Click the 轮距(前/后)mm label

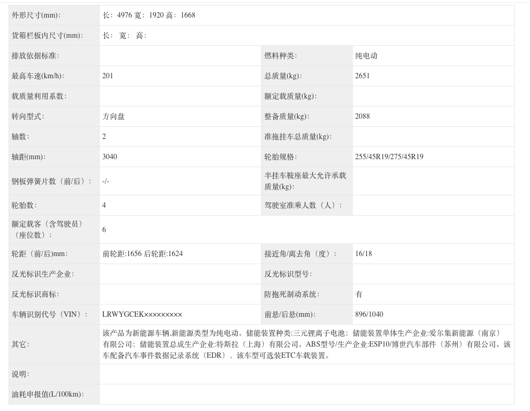point(39,254)
